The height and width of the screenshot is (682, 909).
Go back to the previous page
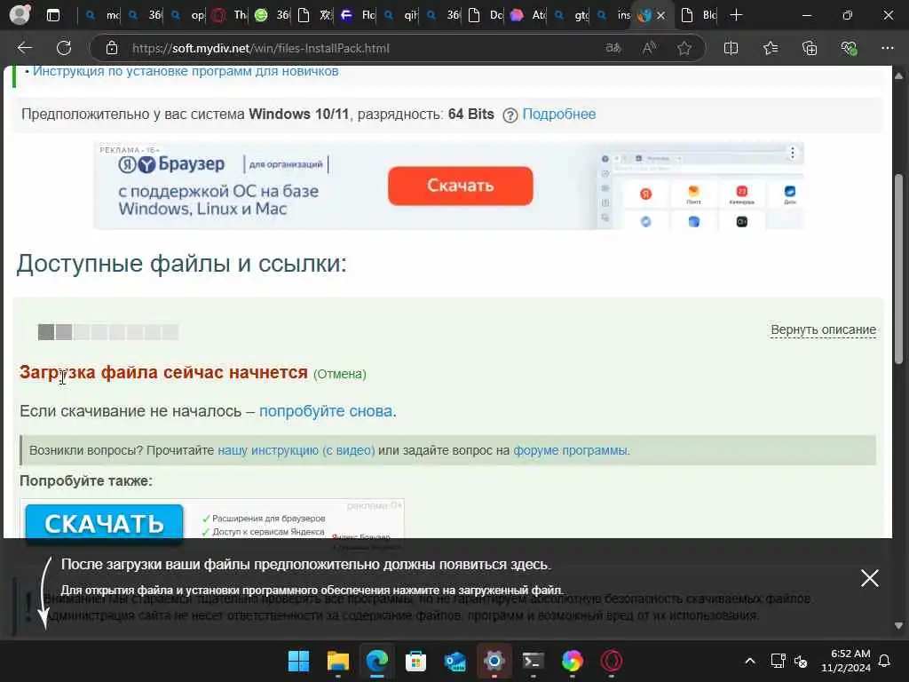click(x=24, y=48)
